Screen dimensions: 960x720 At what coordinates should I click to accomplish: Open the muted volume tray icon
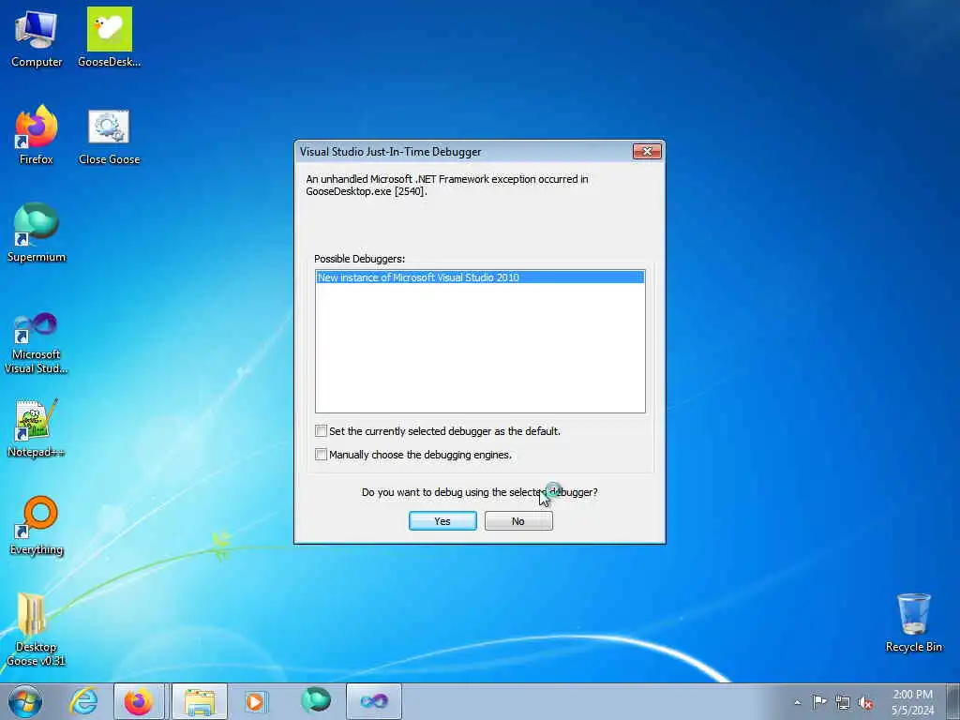865,702
